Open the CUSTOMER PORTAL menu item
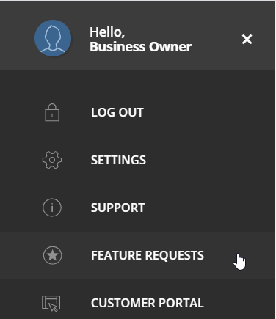Image resolution: width=276 pixels, height=319 pixels. coord(137,299)
